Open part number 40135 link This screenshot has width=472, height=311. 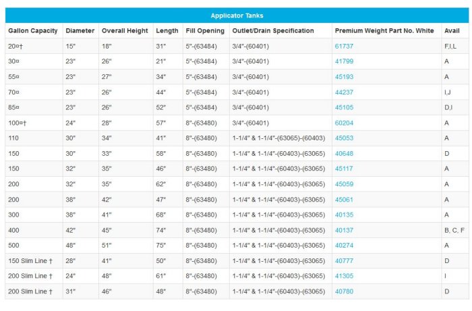344,215
